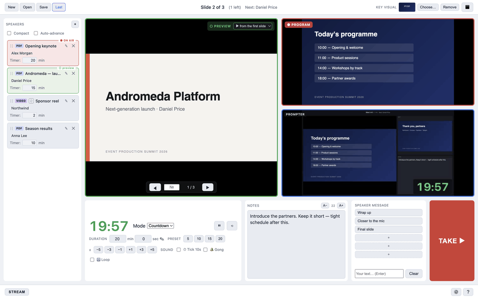Open help with the question mark button
478x299 pixels.
pyautogui.click(x=467, y=292)
